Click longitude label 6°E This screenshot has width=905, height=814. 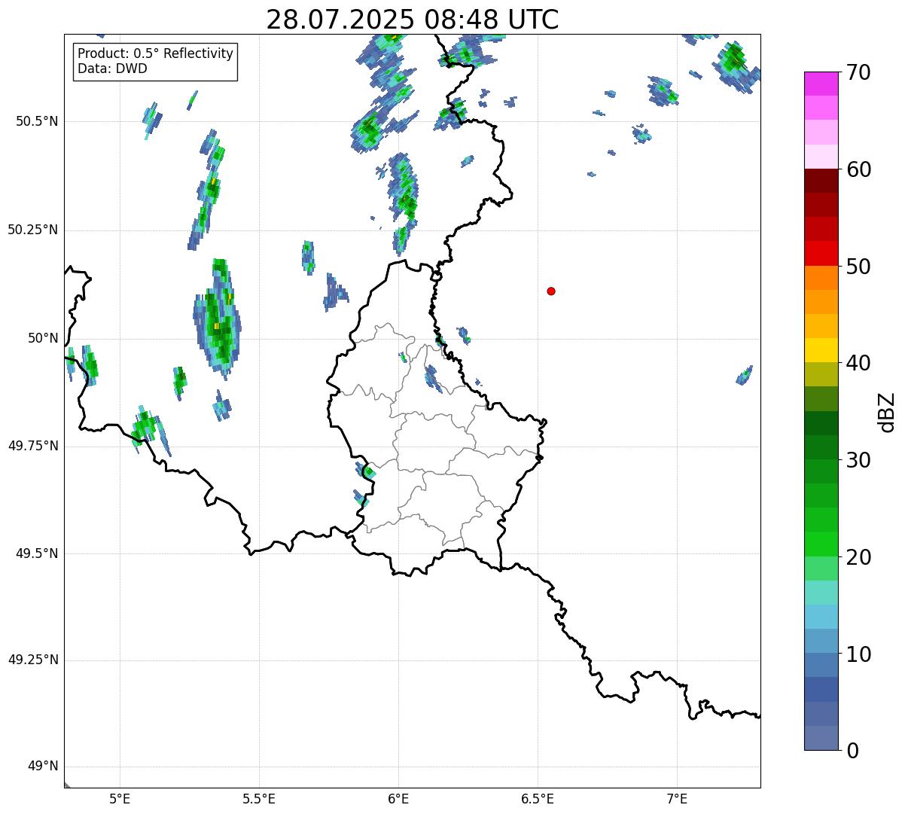(x=398, y=798)
